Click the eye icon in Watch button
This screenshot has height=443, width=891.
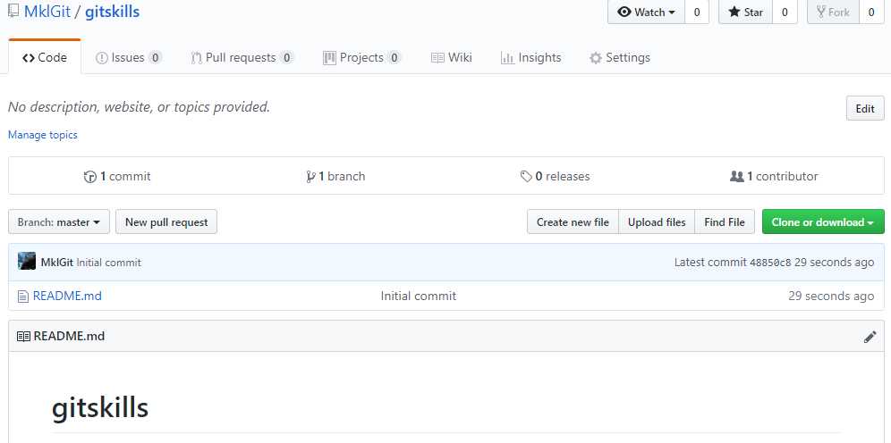(624, 12)
